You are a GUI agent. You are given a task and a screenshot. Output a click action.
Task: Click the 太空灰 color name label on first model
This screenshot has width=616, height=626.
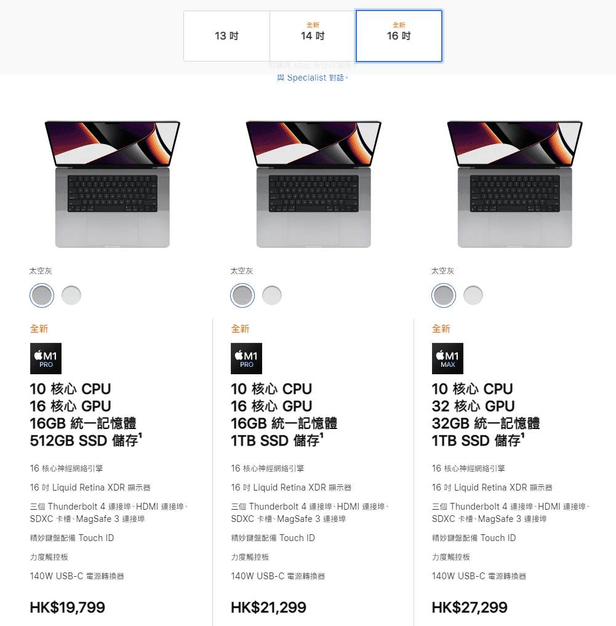coord(41,271)
